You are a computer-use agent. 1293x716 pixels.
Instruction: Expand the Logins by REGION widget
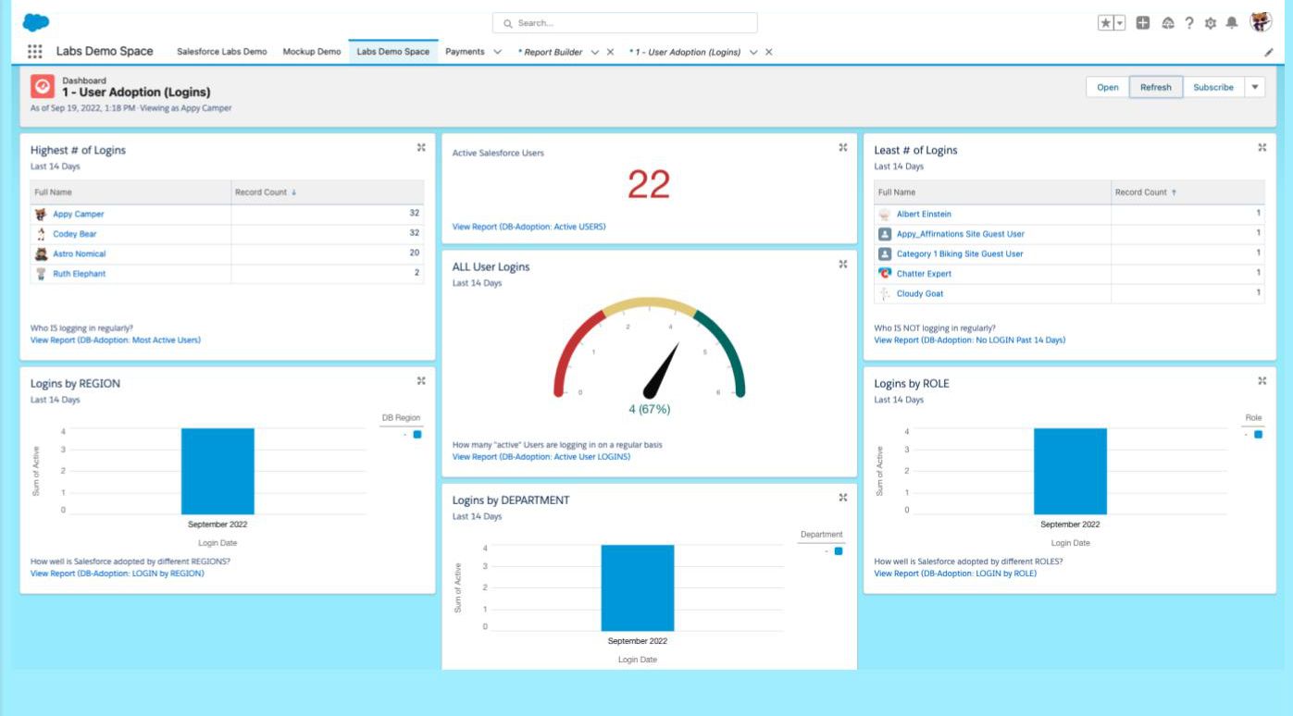pos(421,380)
